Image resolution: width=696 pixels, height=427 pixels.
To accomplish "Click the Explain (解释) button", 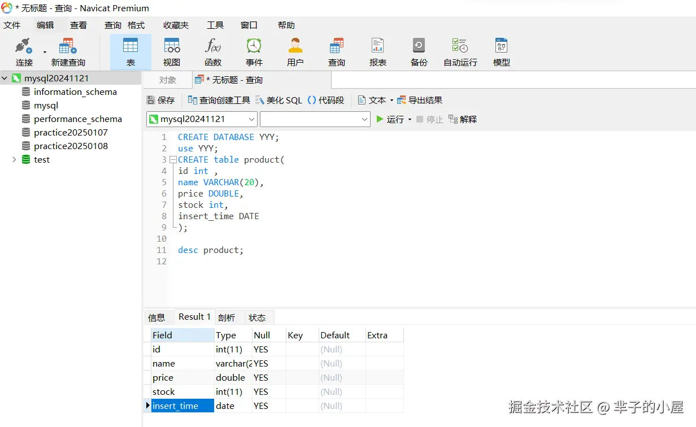I will point(463,119).
